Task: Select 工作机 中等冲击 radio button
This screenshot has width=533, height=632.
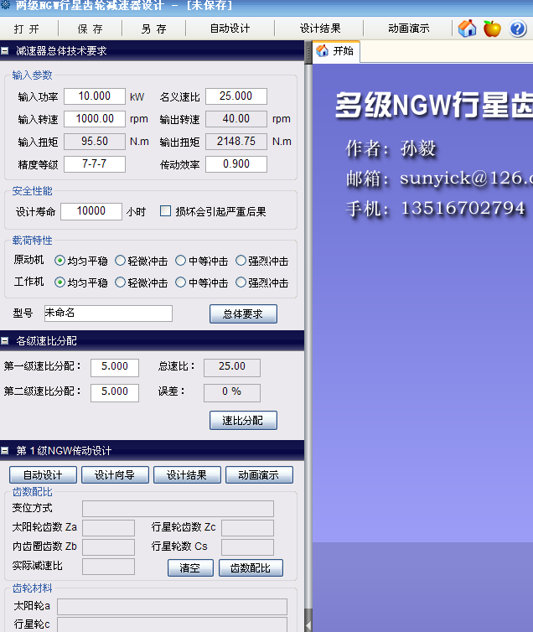Action: 180,282
